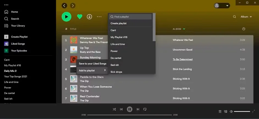Open the three-dot app menu in sidebar

pos(6,5)
